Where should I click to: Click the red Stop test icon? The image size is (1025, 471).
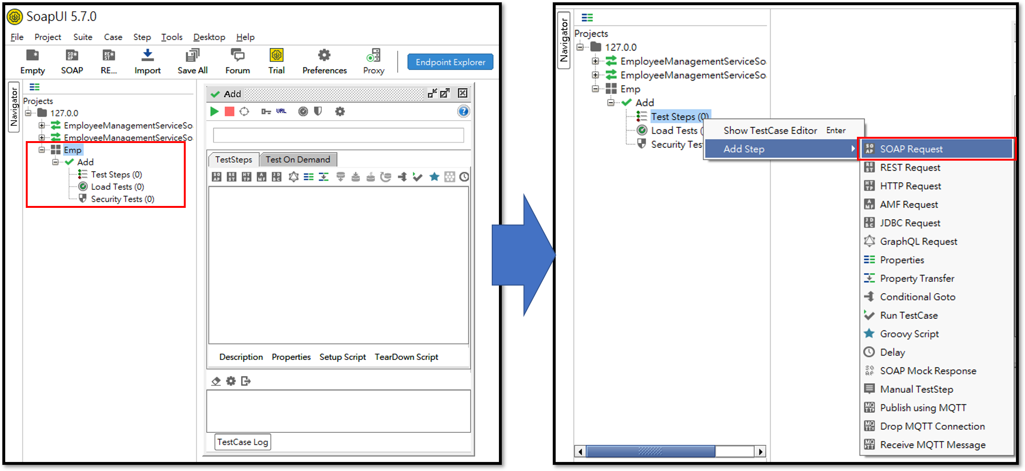point(230,112)
